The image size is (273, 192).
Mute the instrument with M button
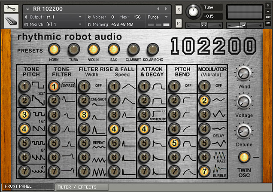(179, 23)
